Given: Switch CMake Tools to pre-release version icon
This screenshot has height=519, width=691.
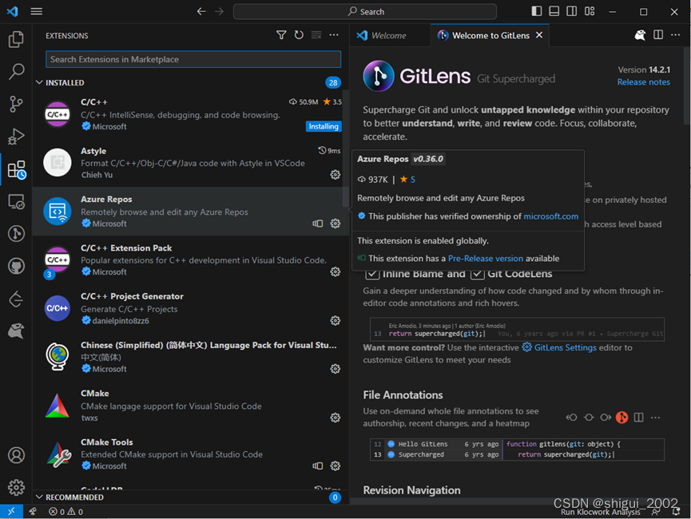Looking at the screenshot, I should coord(318,466).
